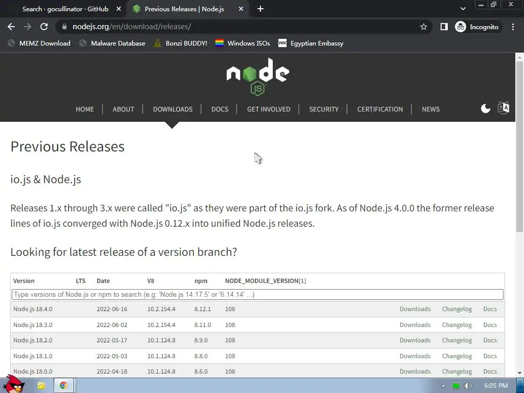Expand the tab search dropdown arrow

point(463,9)
